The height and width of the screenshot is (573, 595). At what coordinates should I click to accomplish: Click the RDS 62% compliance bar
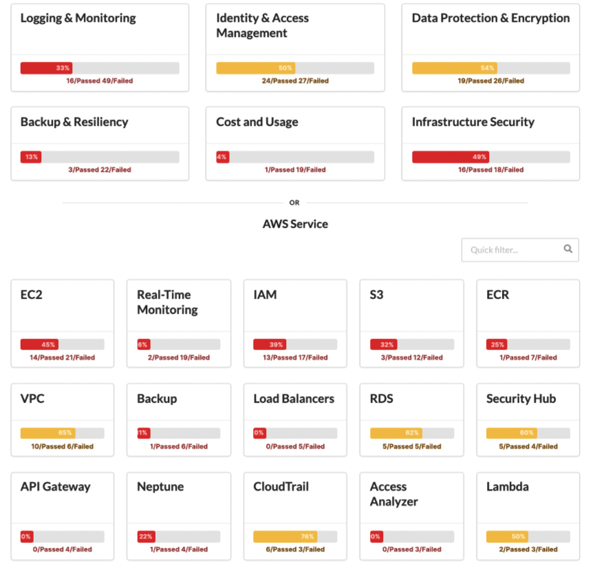coord(412,433)
